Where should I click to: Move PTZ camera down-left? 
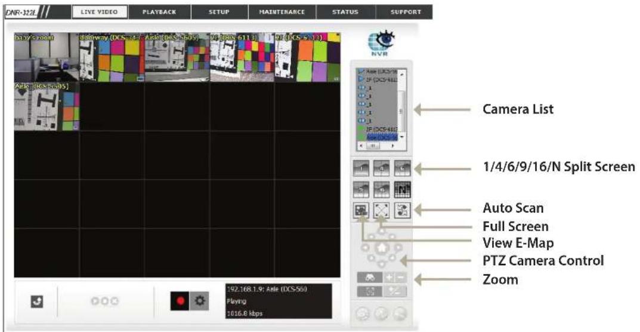370,259
